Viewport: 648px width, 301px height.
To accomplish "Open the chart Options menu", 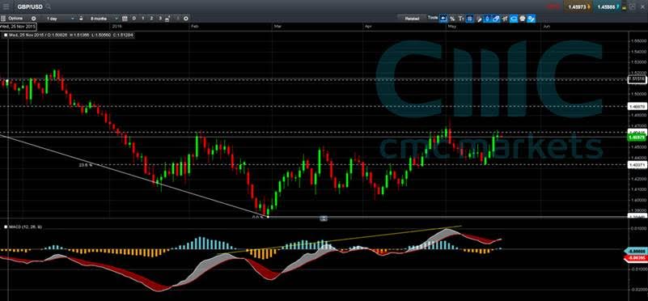I will tap(15, 19).
